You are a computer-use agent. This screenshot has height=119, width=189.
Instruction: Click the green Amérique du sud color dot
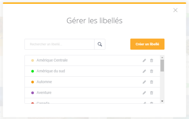click(x=32, y=71)
